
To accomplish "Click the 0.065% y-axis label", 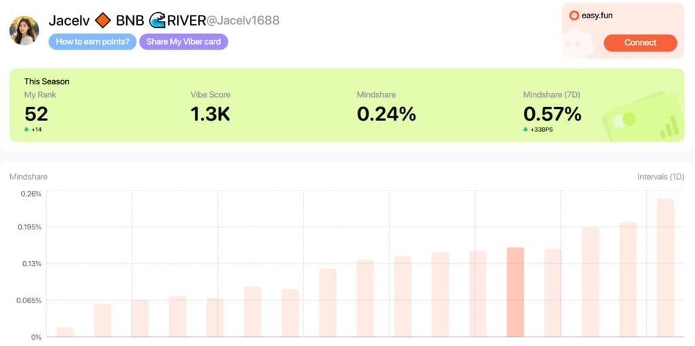I will (29, 301).
